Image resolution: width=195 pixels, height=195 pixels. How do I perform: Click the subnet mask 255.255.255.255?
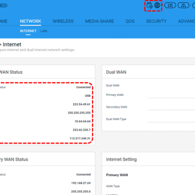[79, 113]
